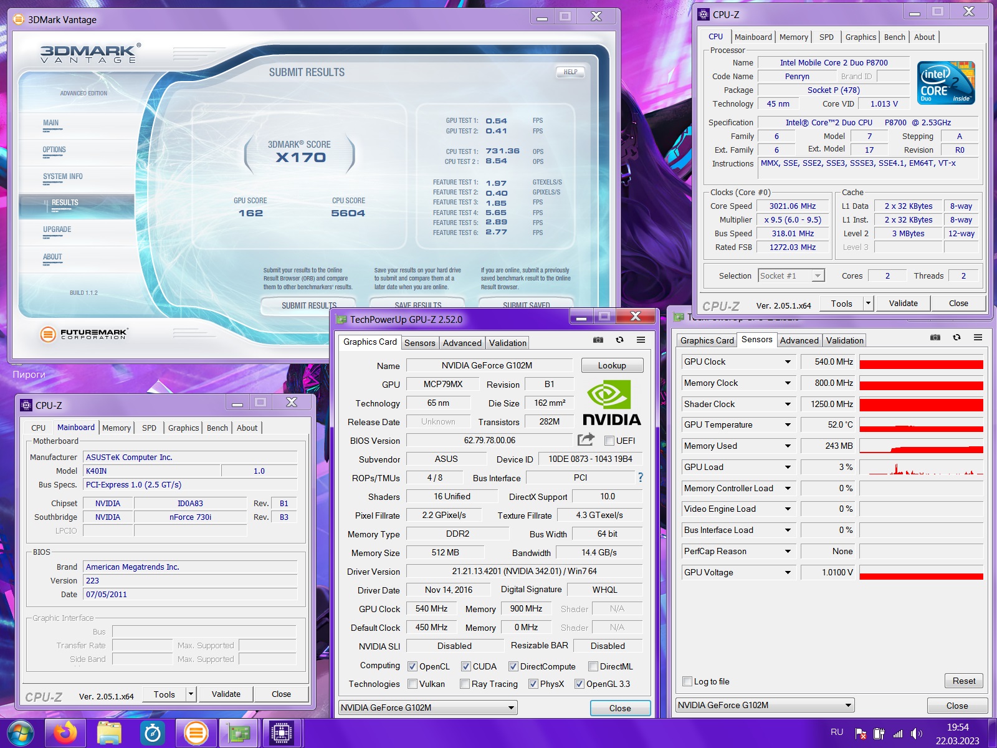
Task: Expand the Memory Clock sensor dropdown
Action: [788, 383]
